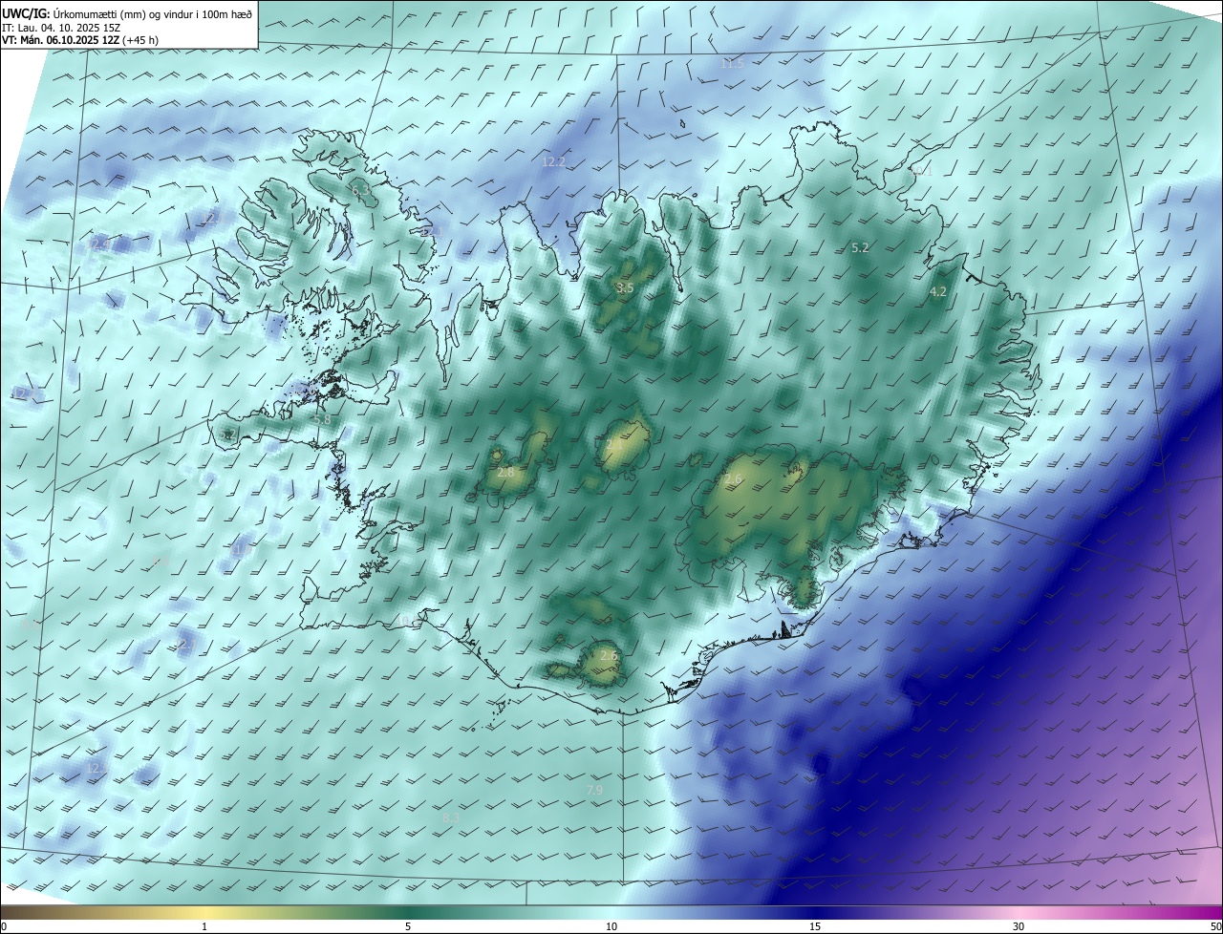The image size is (1223, 934).
Task: Click the 5.8 value in west Iceland
Action: coord(323,418)
